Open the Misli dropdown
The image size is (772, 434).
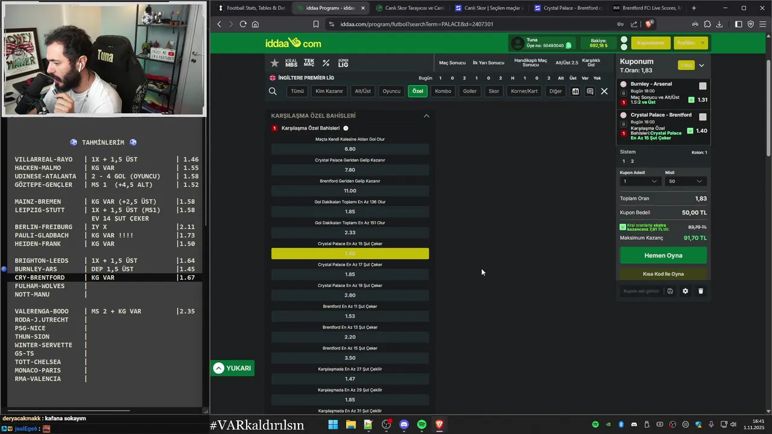(685, 181)
